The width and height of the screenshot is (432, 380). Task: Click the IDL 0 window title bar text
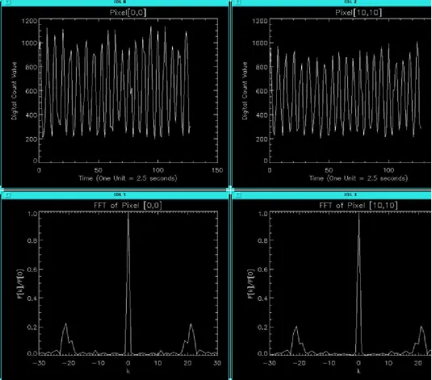pos(120,2)
